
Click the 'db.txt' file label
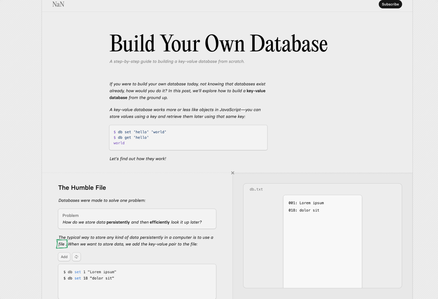tap(256, 189)
